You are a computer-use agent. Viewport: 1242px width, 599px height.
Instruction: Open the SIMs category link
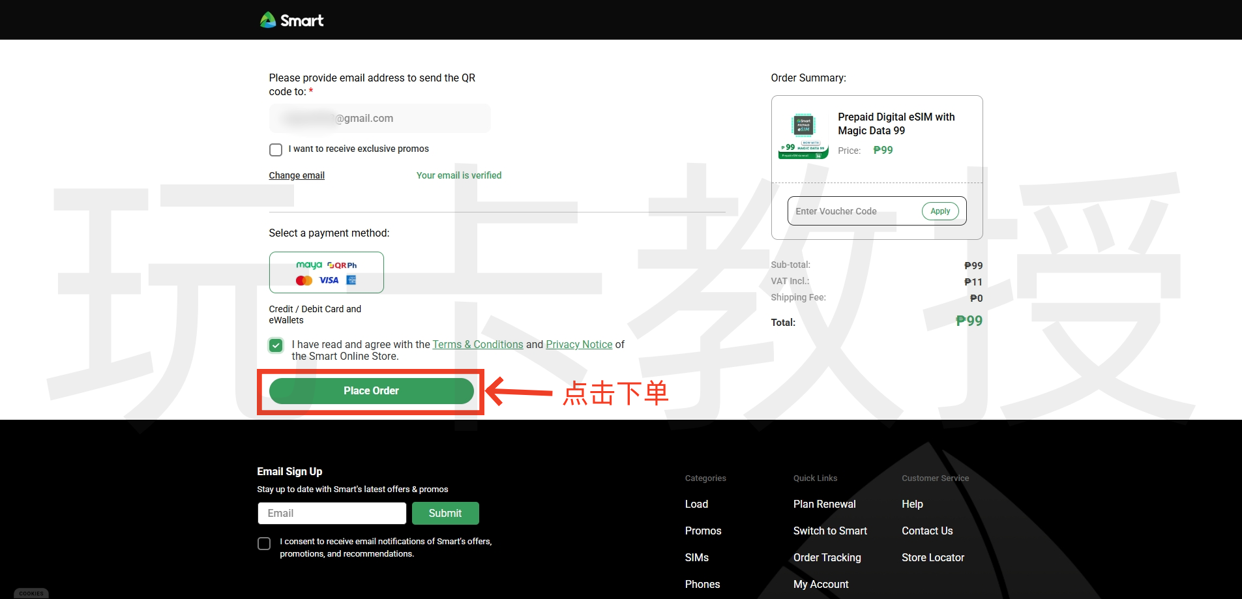pyautogui.click(x=696, y=557)
